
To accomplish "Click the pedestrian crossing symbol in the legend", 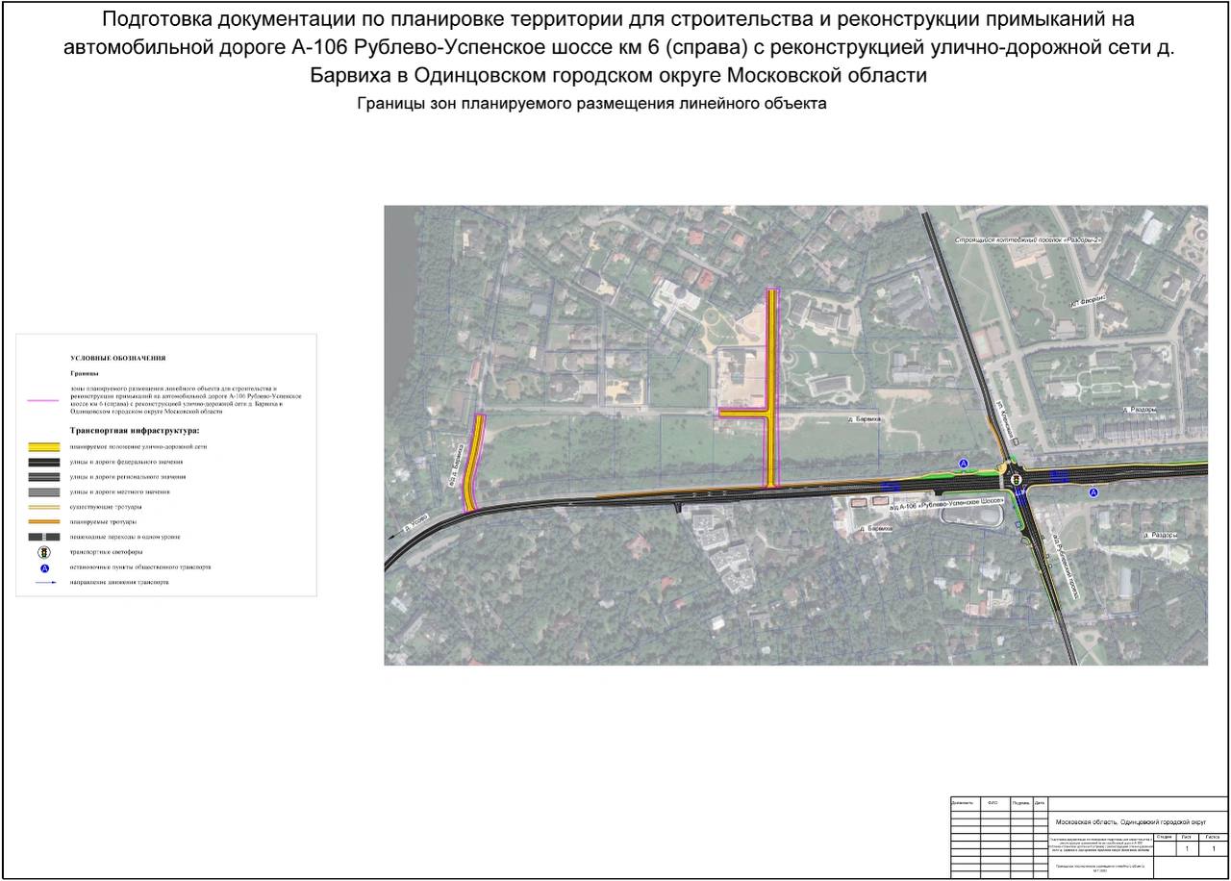I will pyautogui.click(x=44, y=537).
